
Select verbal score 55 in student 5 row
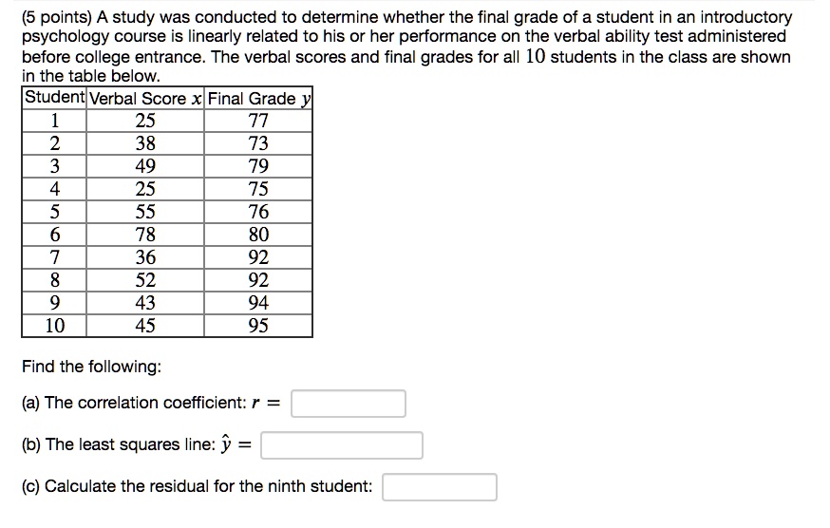[x=145, y=212]
